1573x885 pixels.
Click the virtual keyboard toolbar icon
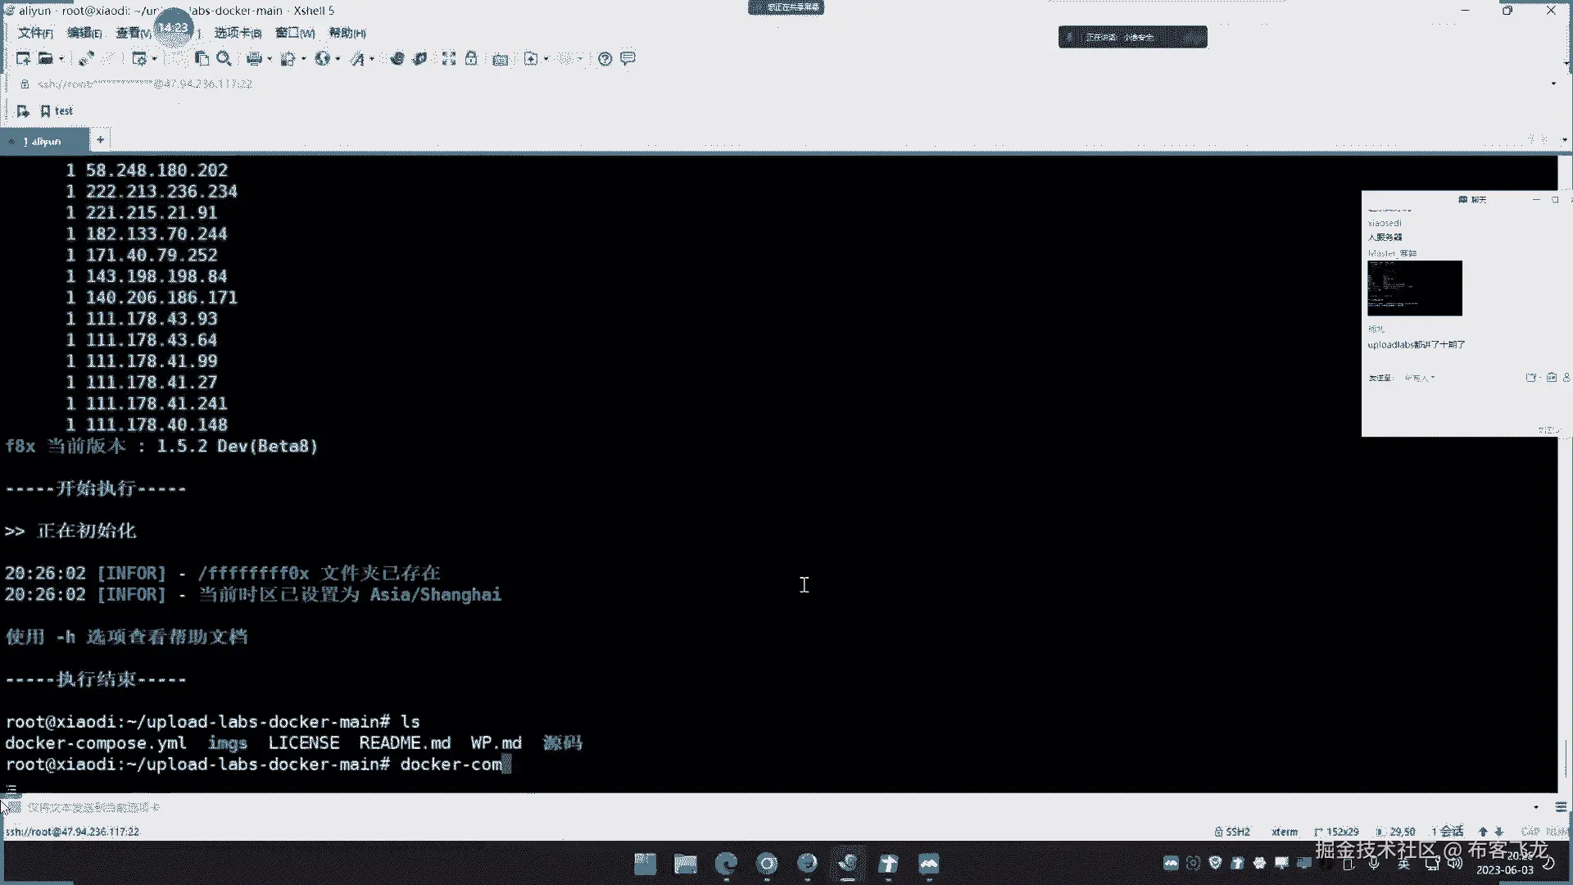coord(500,59)
